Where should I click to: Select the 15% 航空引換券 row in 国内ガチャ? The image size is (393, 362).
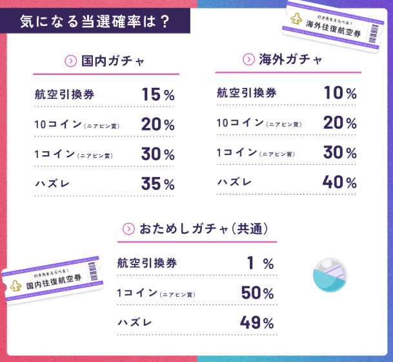(x=105, y=94)
